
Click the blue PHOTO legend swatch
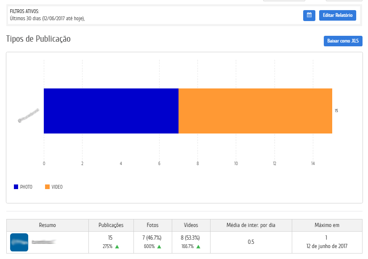[x=16, y=187]
